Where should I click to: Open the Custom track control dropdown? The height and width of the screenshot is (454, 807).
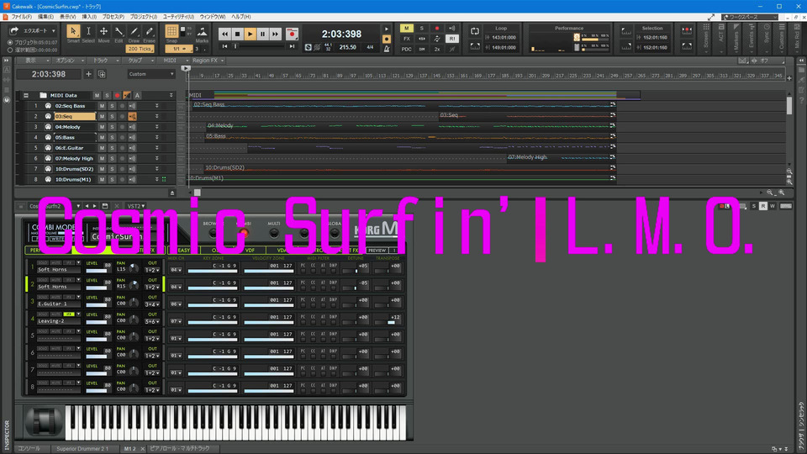[150, 74]
